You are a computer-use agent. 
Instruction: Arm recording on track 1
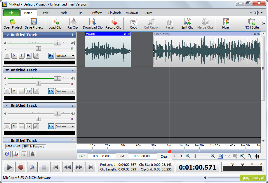pyautogui.click(x=7, y=56)
